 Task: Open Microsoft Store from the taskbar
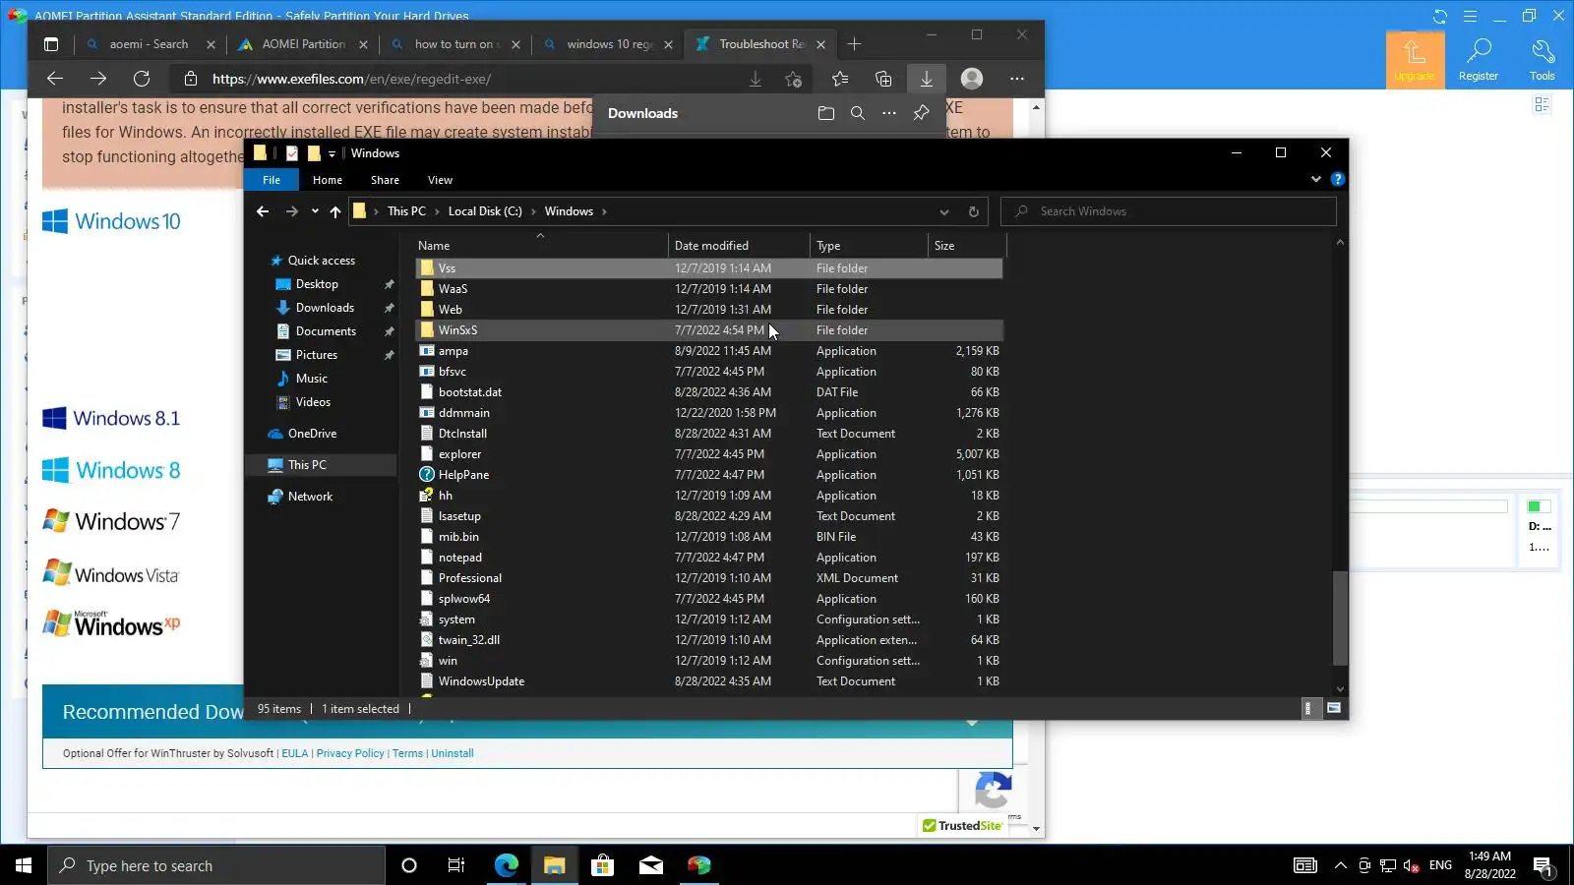602,865
